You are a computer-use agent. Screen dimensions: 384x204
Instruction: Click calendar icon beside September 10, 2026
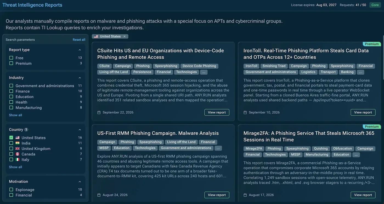(245, 112)
